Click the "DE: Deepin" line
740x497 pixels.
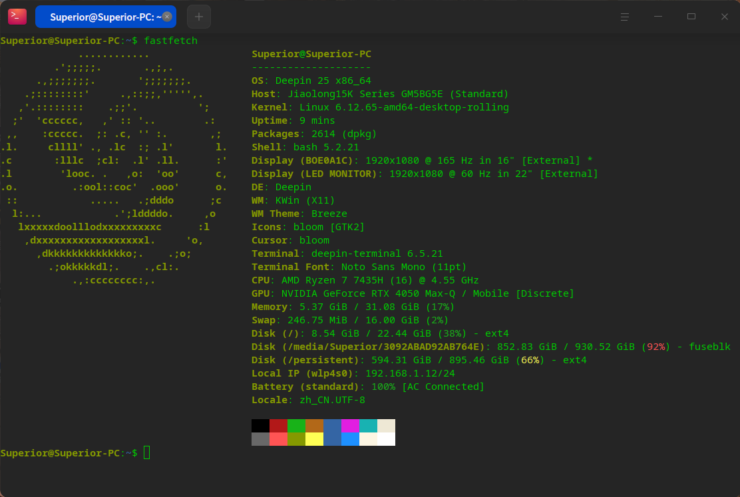click(281, 187)
